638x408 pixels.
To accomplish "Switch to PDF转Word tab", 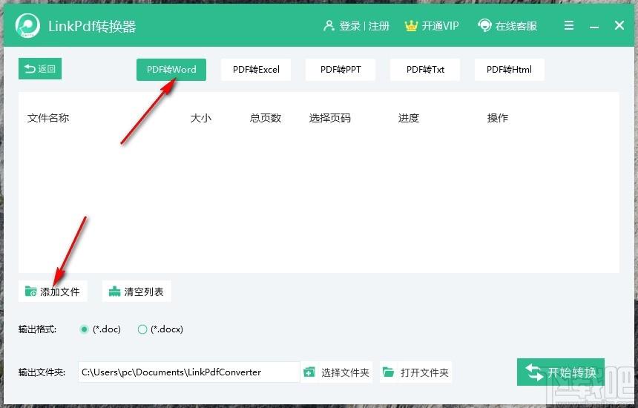I will [x=171, y=70].
